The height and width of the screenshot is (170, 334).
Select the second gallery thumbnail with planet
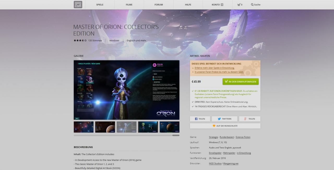click(105, 127)
